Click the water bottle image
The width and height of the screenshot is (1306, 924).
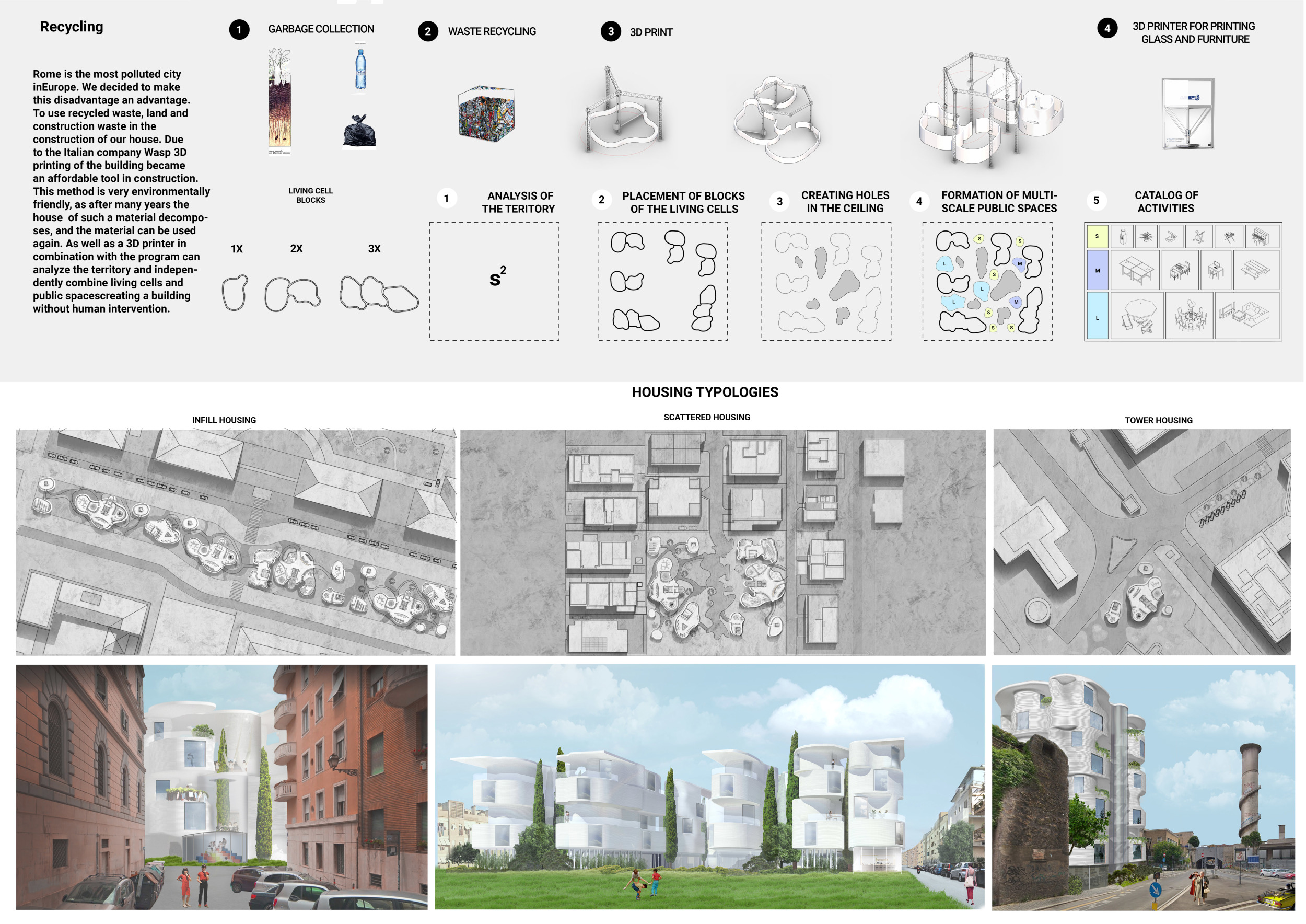tap(360, 70)
